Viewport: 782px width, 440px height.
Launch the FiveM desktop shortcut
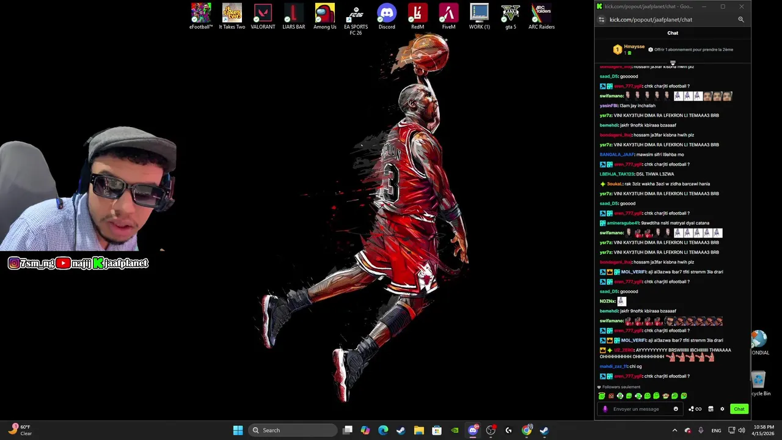coord(448,16)
